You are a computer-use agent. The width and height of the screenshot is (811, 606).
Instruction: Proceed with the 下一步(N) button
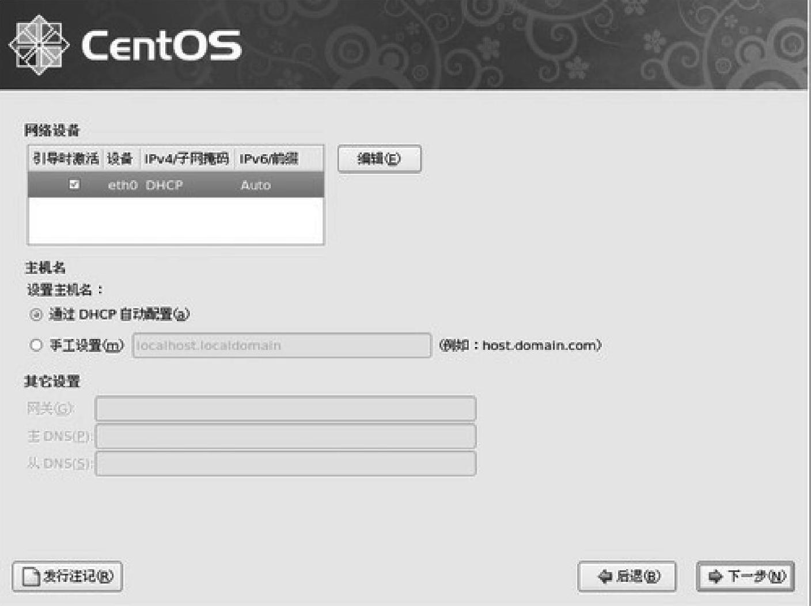point(745,576)
